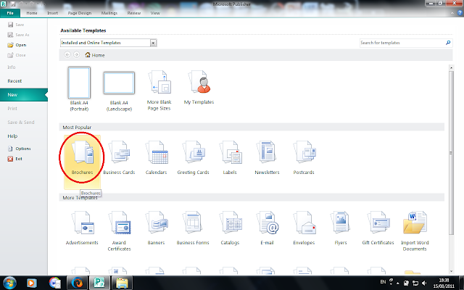
Task: Switch to the Page Design tab
Action: pos(80,13)
